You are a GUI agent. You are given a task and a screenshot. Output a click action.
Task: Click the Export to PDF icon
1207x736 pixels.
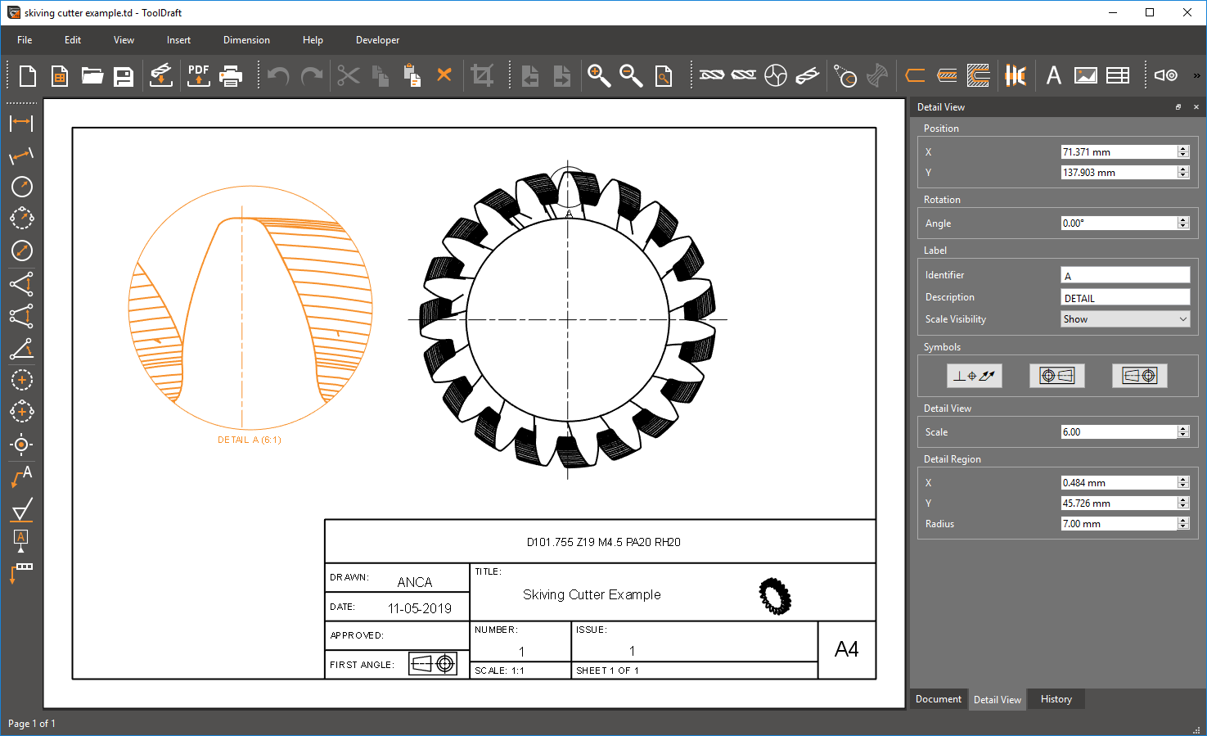pyautogui.click(x=198, y=75)
